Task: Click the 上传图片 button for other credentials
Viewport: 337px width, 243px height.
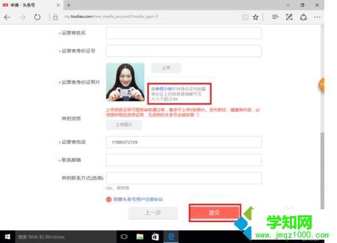Action: [x=124, y=125]
